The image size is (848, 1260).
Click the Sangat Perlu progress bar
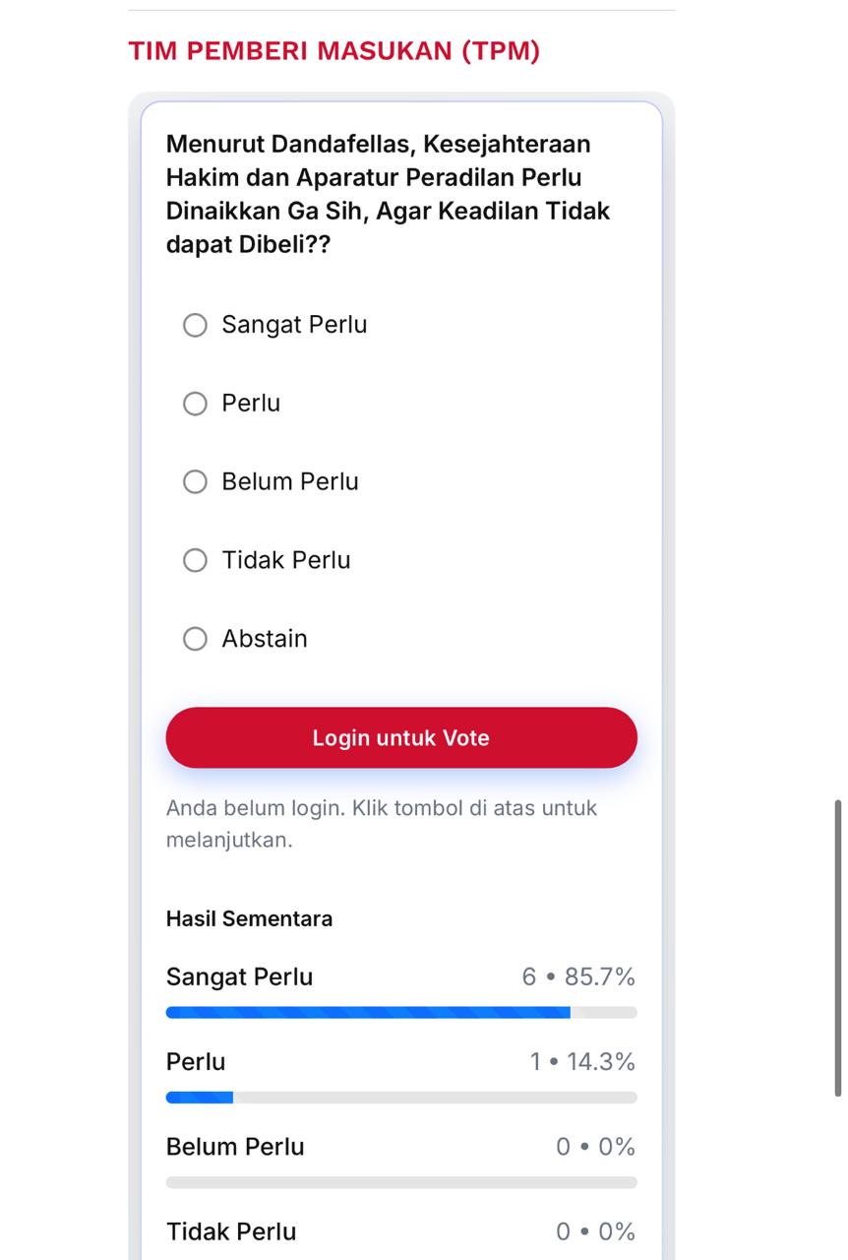pos(401,1011)
